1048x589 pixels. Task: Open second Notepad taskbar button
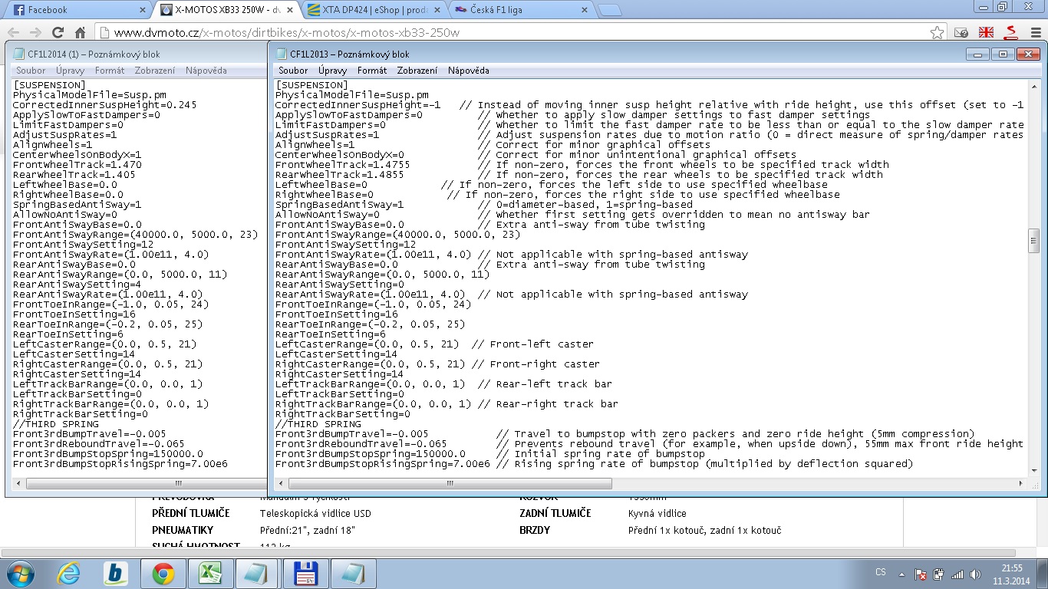pyautogui.click(x=354, y=573)
